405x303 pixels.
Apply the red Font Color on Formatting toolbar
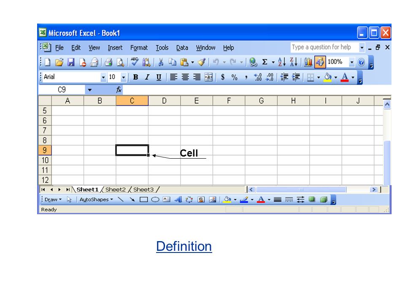[x=345, y=77]
